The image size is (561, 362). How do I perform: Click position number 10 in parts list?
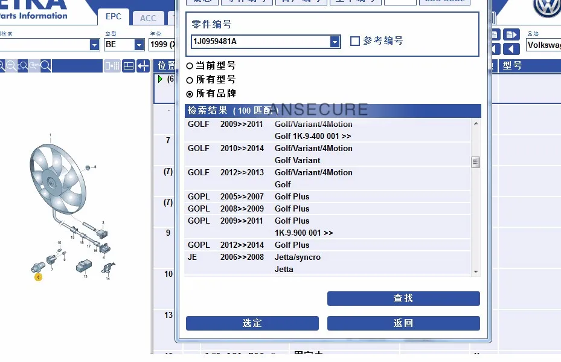[168, 274]
